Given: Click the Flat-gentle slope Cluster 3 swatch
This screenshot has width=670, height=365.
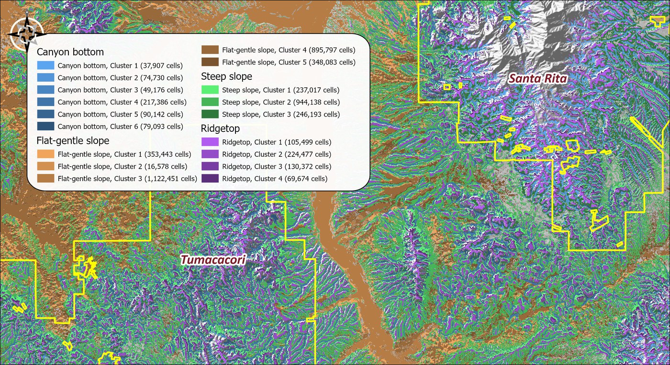Looking at the screenshot, I should 45,179.
